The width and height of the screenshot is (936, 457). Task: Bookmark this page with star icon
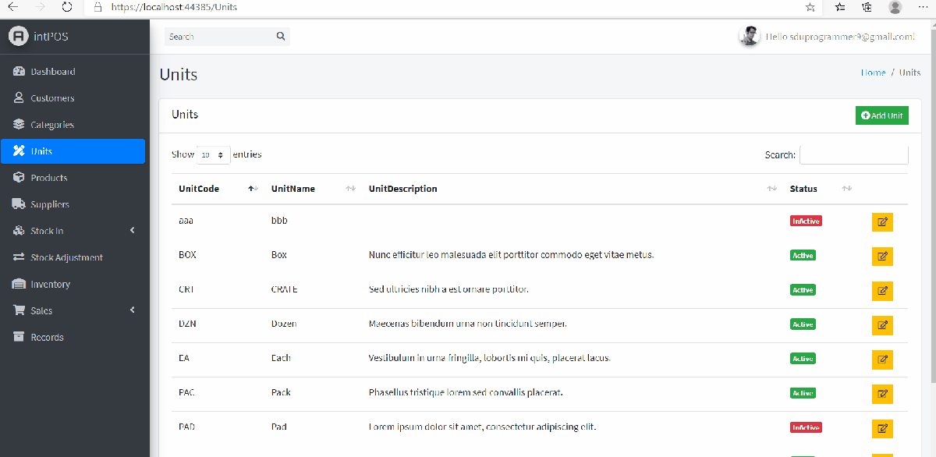pyautogui.click(x=810, y=7)
